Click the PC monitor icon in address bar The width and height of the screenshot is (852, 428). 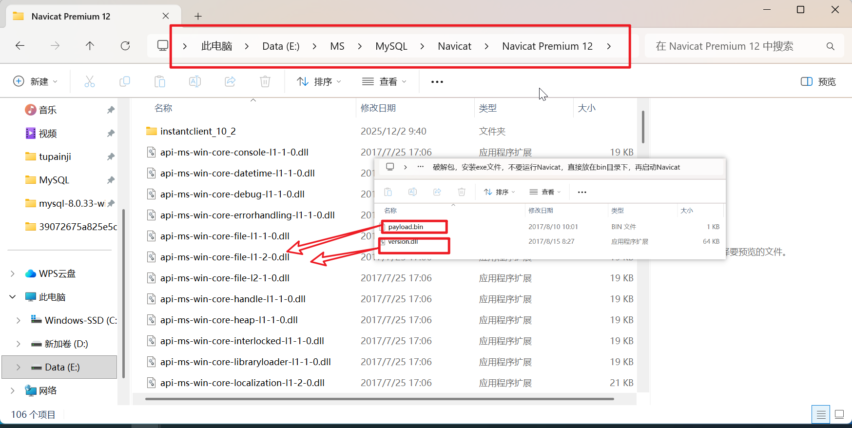click(x=163, y=46)
